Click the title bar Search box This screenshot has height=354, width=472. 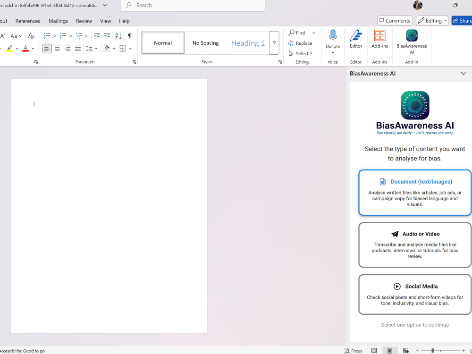point(193,5)
